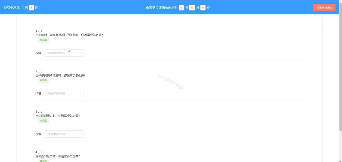The width and height of the screenshot is (342, 162).
Task: Click the chevron arrow in question 3's answer box
Action: point(80,134)
